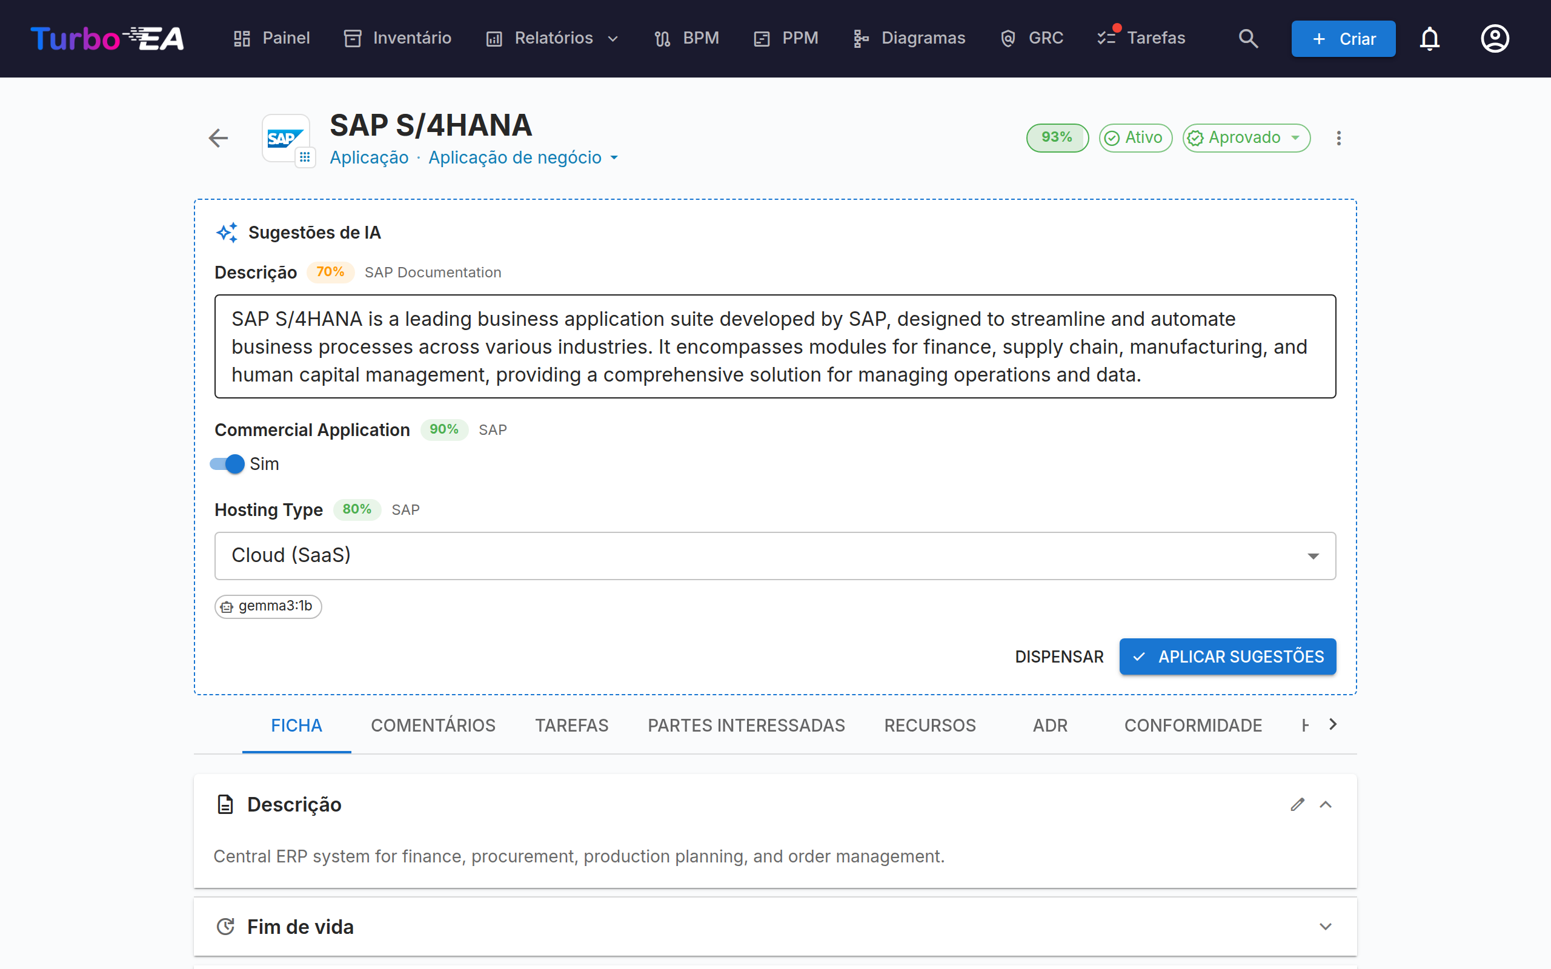This screenshot has height=969, width=1551.
Task: Switch to the Comentários tab
Action: 433,726
